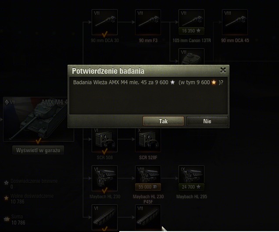Click the 16 350 research cost label

point(191,31)
